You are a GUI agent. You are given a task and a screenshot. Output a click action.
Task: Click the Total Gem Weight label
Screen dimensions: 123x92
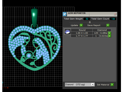coord(73,19)
